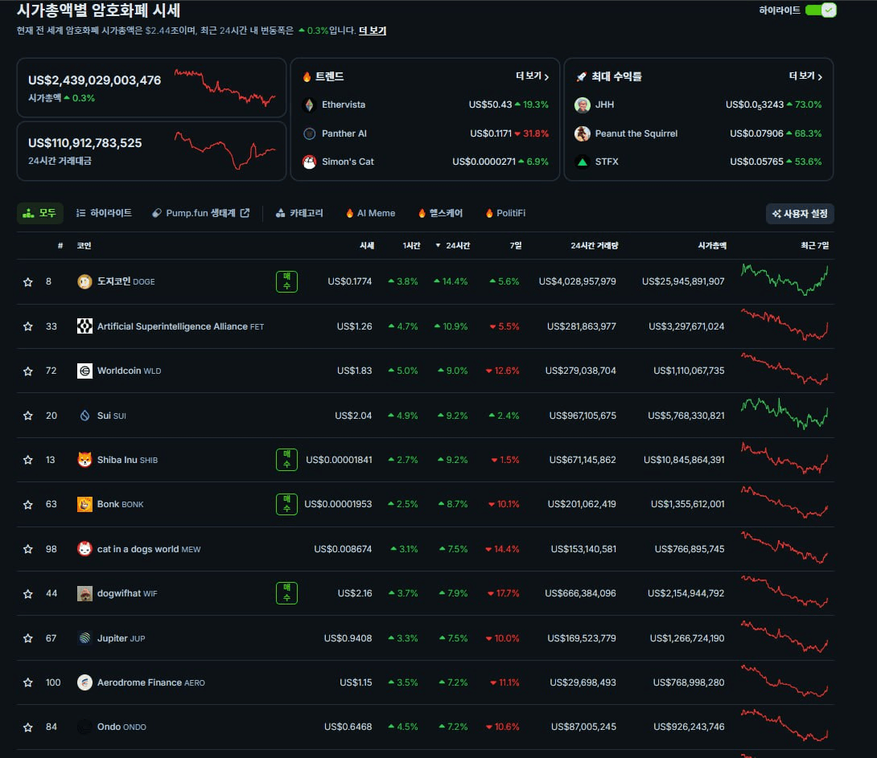Click the Shiba Inu logo icon
Screen dimensions: 877x758
(84, 460)
